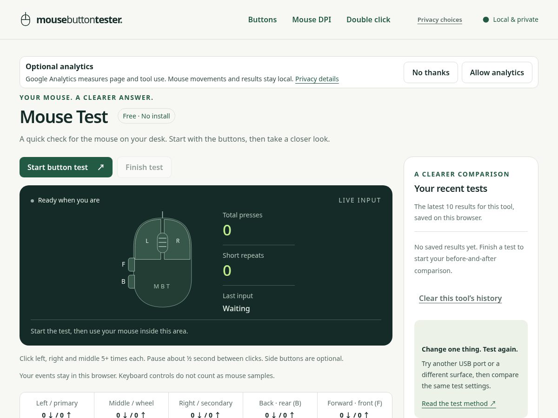The height and width of the screenshot is (418, 558).
Task: Click the Mouse Test page heading
Action: (x=64, y=117)
